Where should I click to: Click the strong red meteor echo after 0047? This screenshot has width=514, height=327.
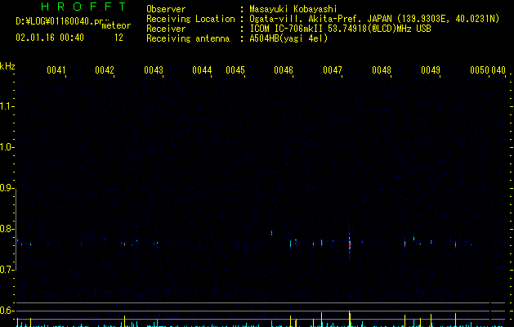point(350,244)
